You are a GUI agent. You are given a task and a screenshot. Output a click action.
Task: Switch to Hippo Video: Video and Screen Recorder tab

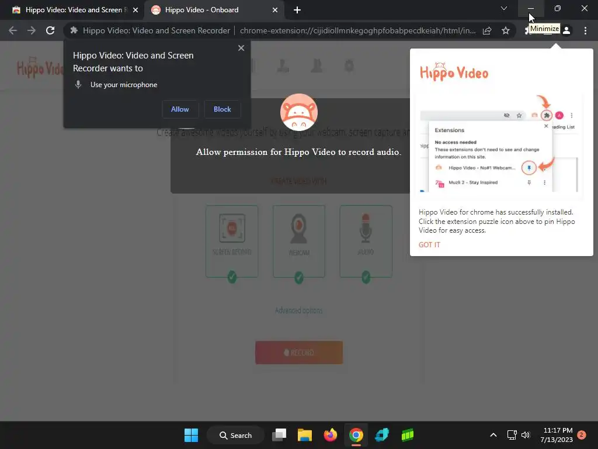click(72, 10)
